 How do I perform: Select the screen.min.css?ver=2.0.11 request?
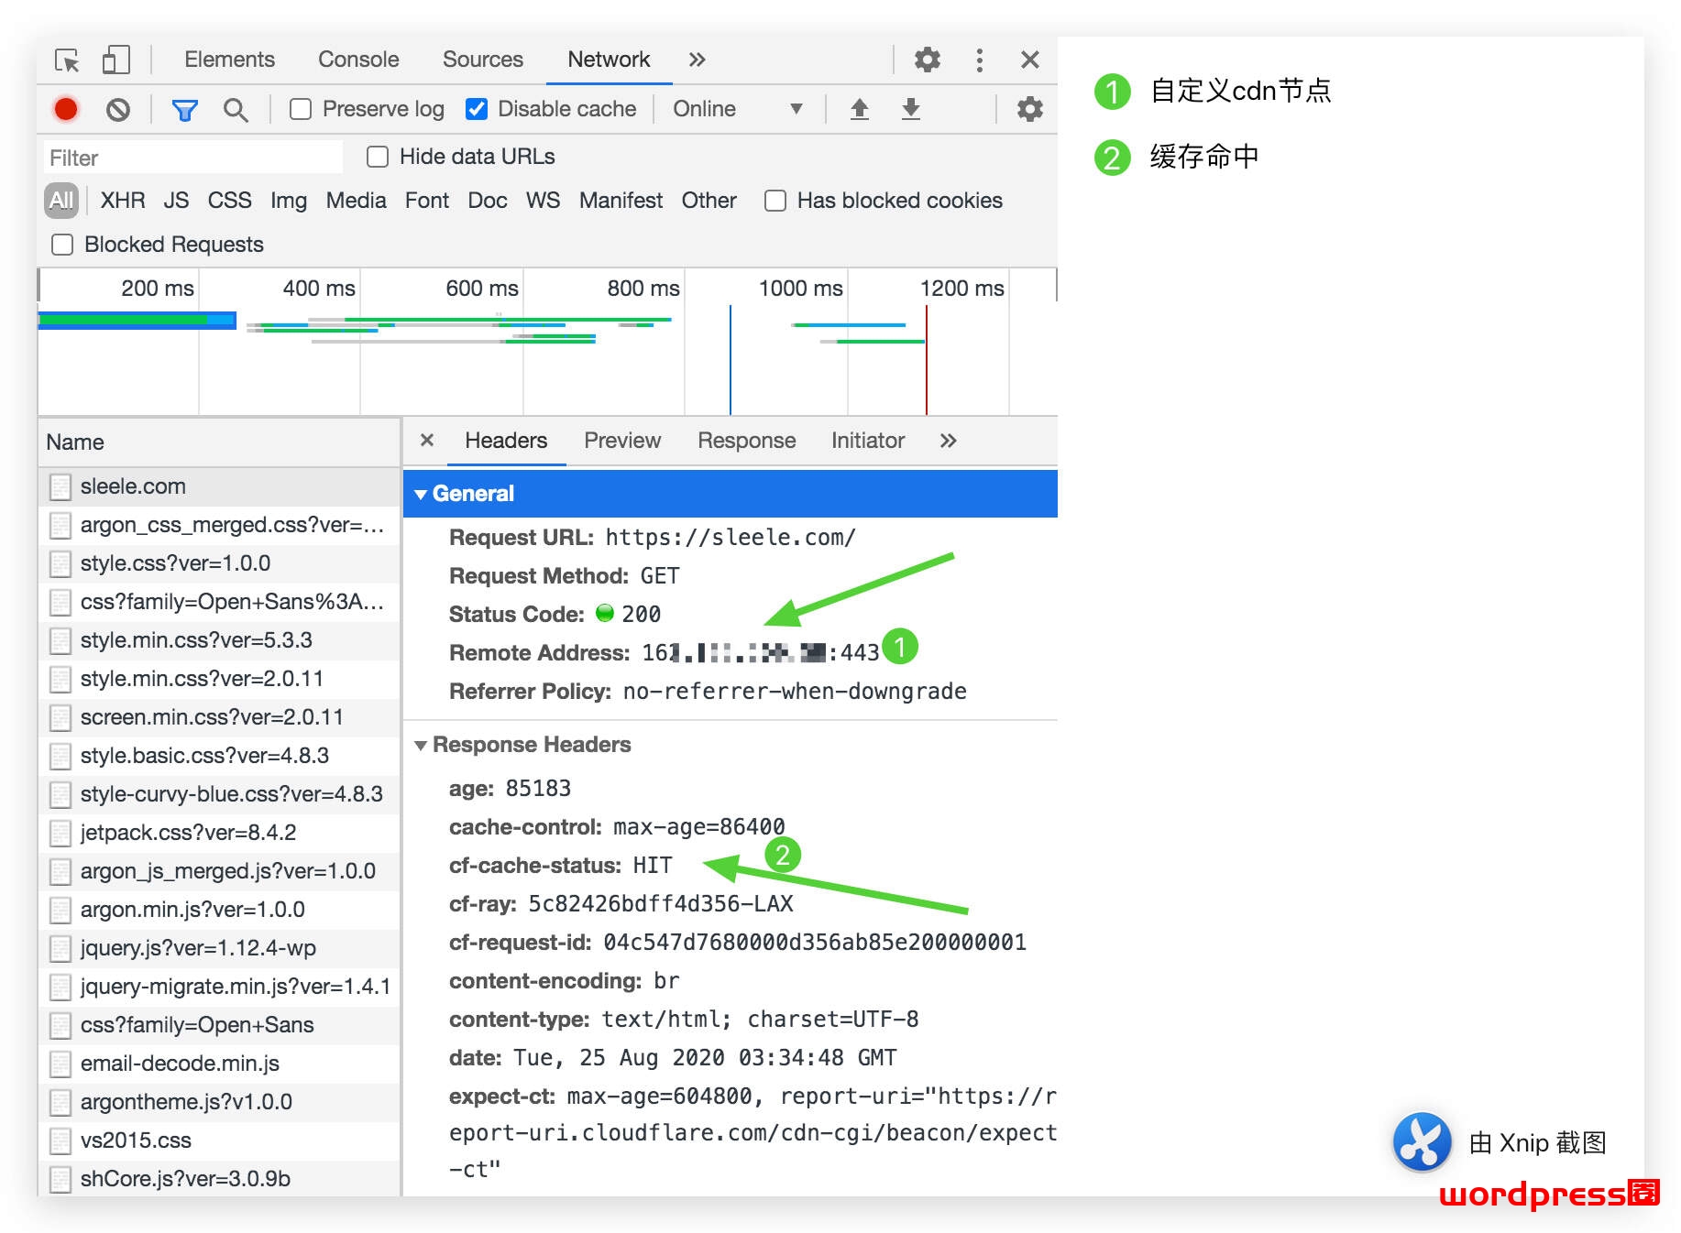tap(219, 717)
